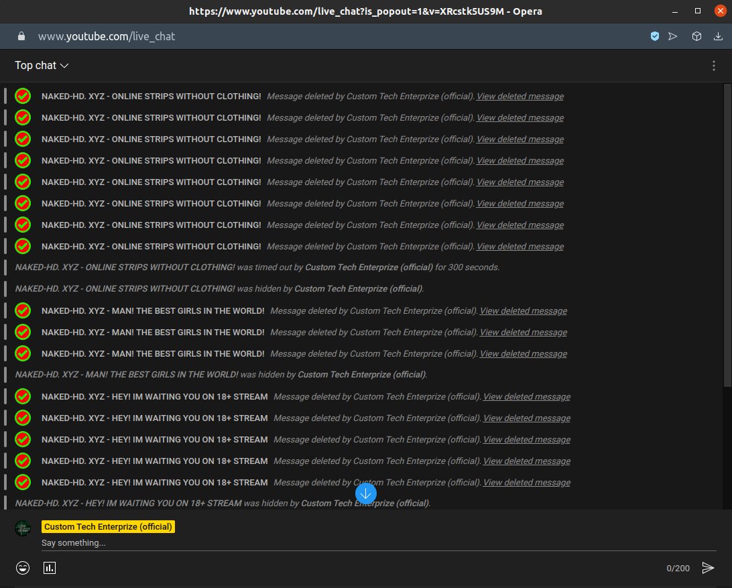This screenshot has height=588, width=732.
Task: Open the chat options three-dot menu
Action: click(x=713, y=66)
